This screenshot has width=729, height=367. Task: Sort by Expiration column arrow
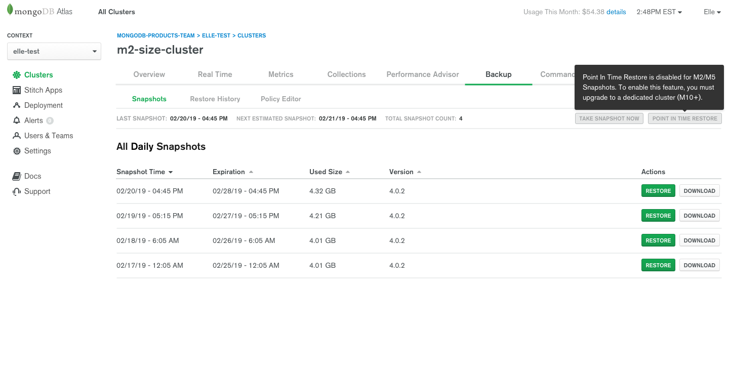pos(251,172)
